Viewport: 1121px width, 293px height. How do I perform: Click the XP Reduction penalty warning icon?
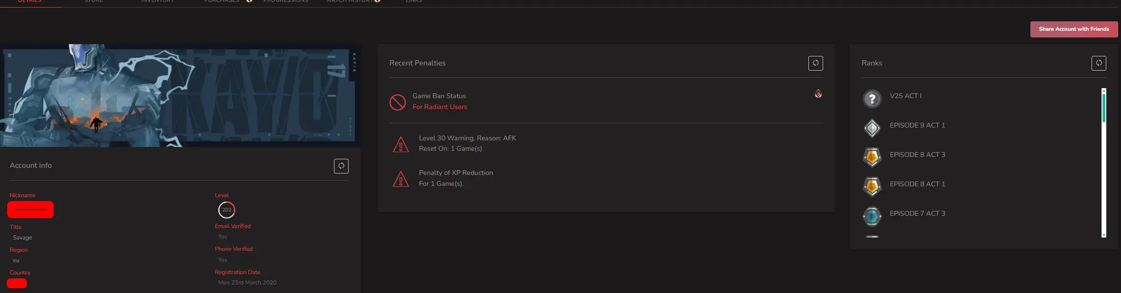click(x=401, y=179)
